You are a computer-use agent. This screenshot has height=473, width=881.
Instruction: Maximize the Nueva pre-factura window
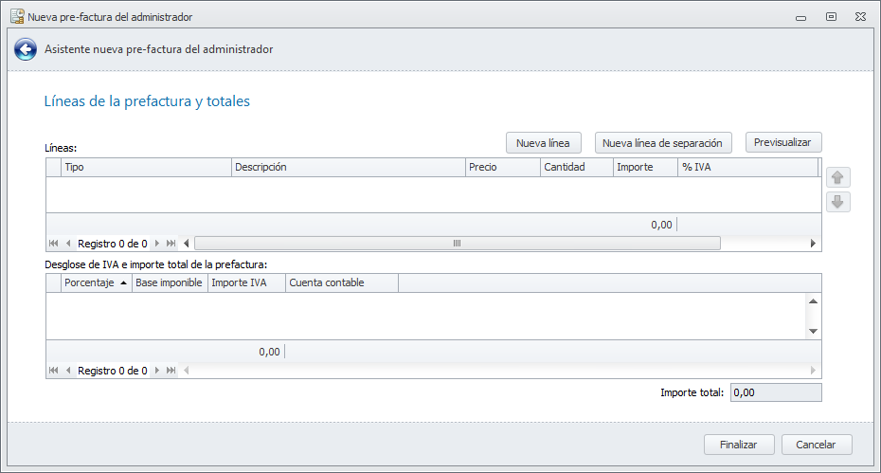coord(831,17)
